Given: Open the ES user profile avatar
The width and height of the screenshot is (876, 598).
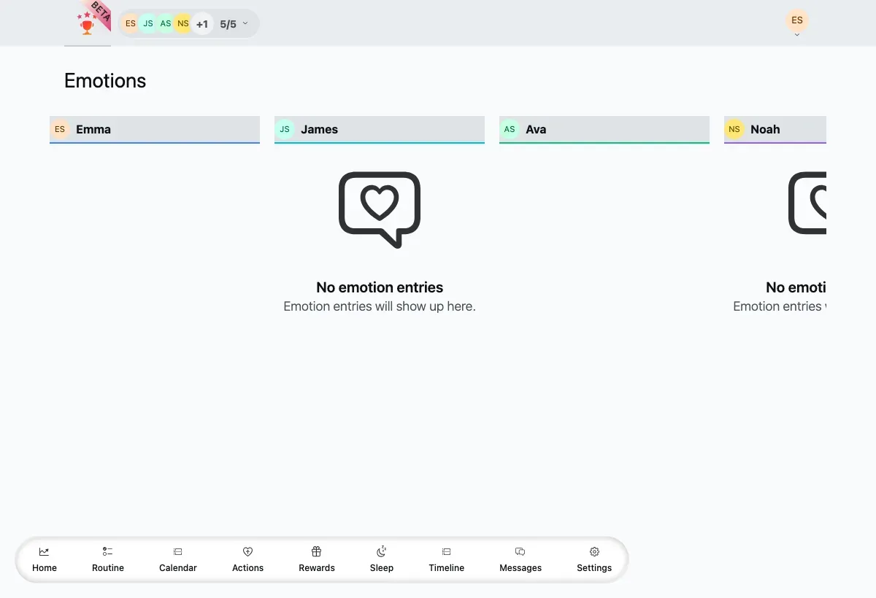Looking at the screenshot, I should pyautogui.click(x=797, y=20).
